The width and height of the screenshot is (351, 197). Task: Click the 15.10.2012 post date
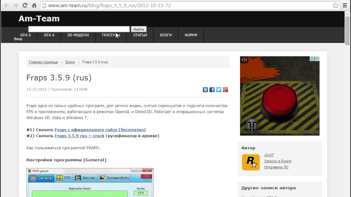[36, 89]
